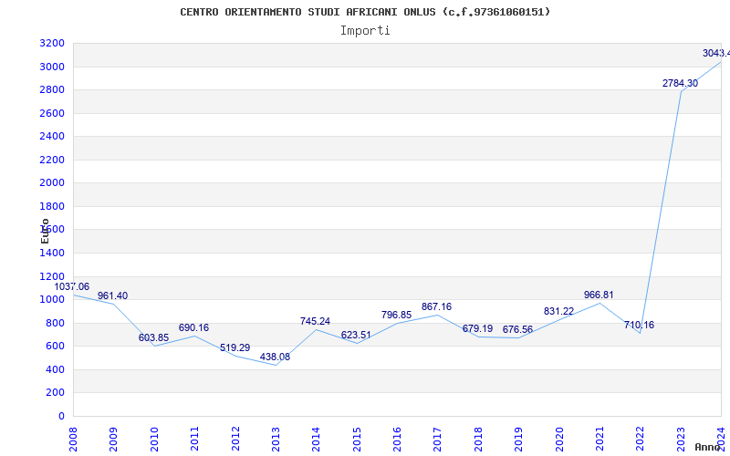Click data label 2784.30

tap(680, 84)
